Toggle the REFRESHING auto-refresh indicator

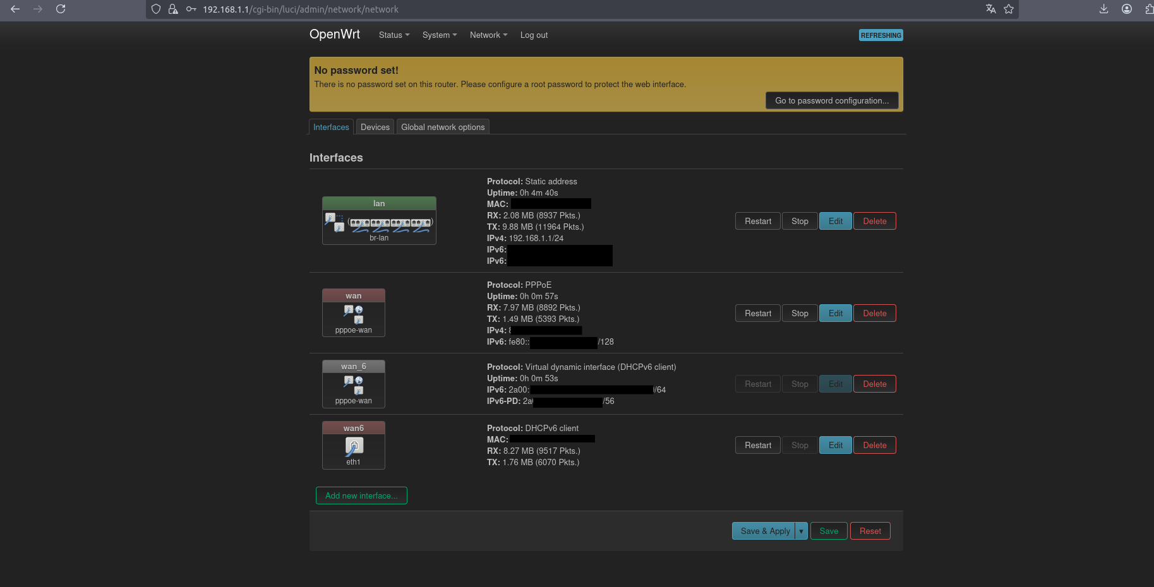[x=881, y=35]
